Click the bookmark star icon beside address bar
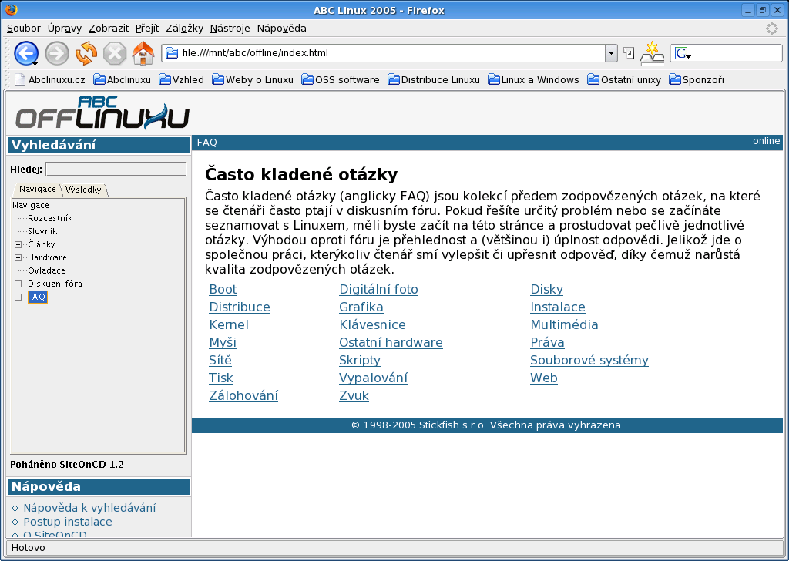The width and height of the screenshot is (789, 561). point(652,52)
